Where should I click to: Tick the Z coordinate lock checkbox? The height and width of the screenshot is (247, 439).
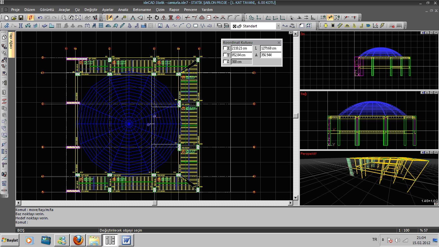coord(225,62)
